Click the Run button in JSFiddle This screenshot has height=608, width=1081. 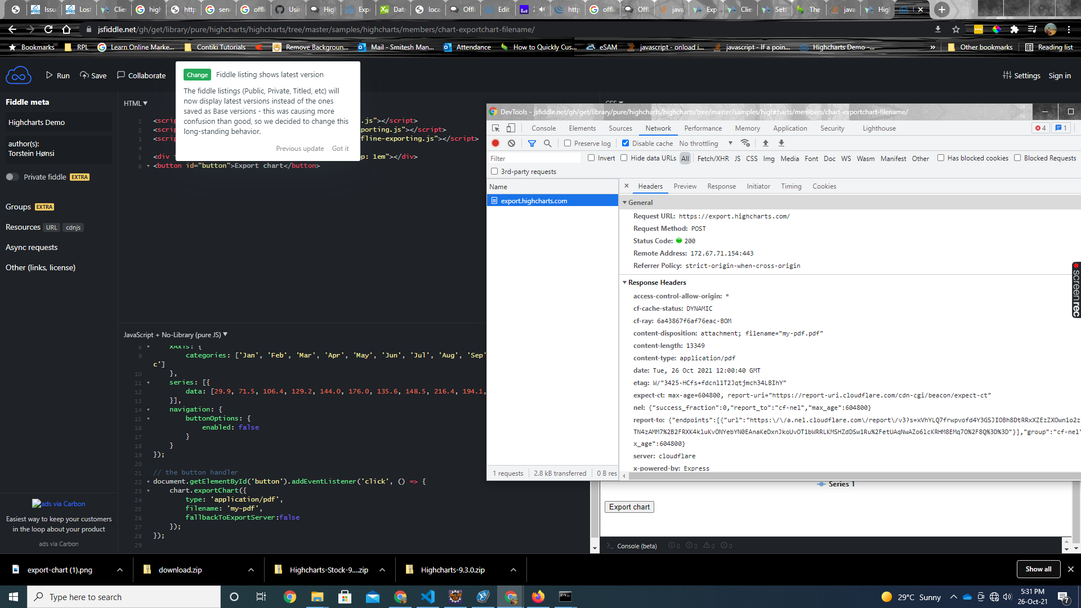pyautogui.click(x=57, y=75)
